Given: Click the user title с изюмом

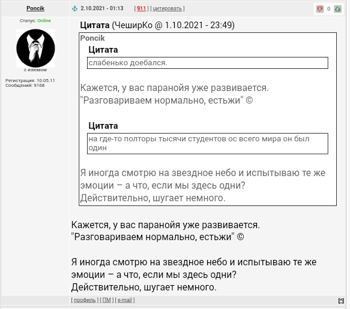Looking at the screenshot, I should pos(35,69).
